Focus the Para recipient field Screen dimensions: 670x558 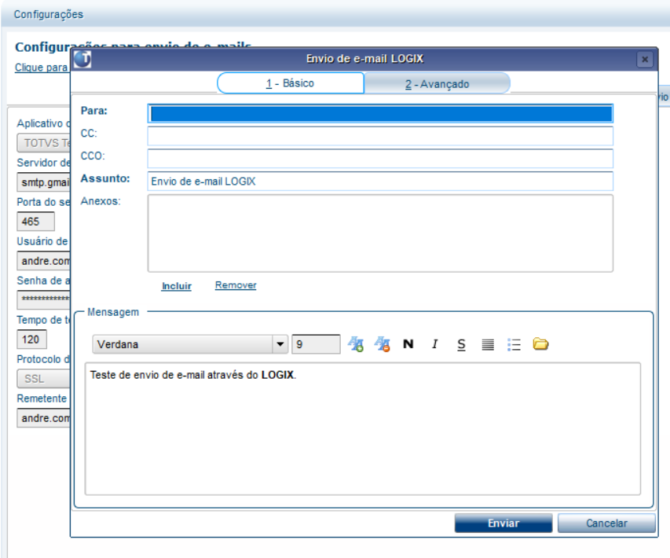[x=380, y=114]
